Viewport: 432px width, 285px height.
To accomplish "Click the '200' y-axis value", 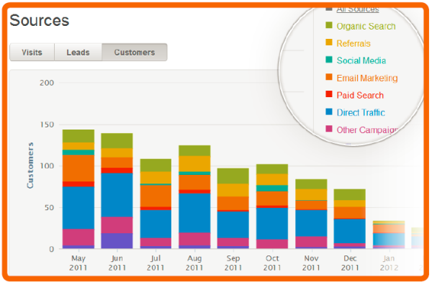I will 47,83.
